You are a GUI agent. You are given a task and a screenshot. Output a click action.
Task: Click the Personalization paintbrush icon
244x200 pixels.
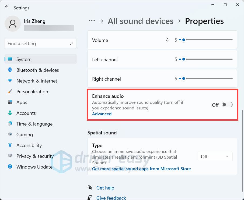[x=10, y=91]
